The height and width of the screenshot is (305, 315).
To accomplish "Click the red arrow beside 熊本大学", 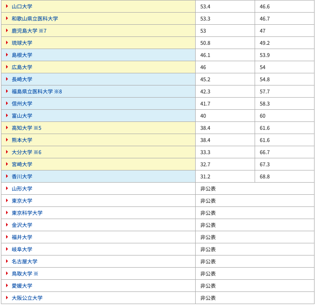I will 7,140.
